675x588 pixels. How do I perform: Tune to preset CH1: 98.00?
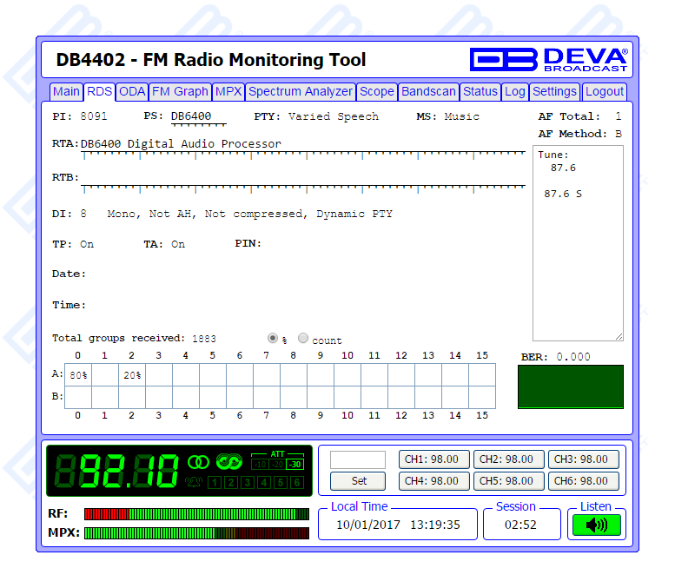(x=434, y=459)
